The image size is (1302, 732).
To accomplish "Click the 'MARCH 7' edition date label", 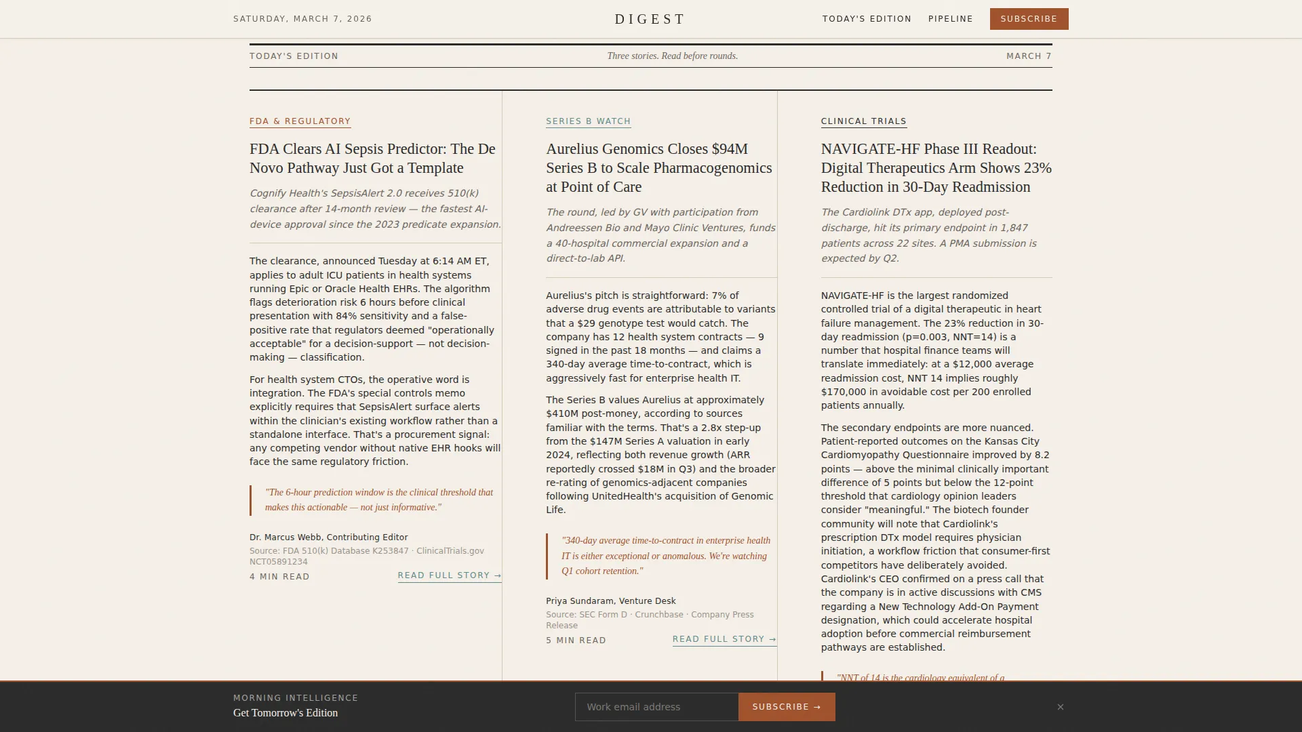I will click(x=1029, y=56).
